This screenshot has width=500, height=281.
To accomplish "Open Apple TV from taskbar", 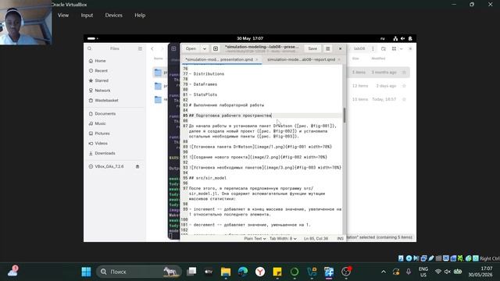I will click(209, 272).
